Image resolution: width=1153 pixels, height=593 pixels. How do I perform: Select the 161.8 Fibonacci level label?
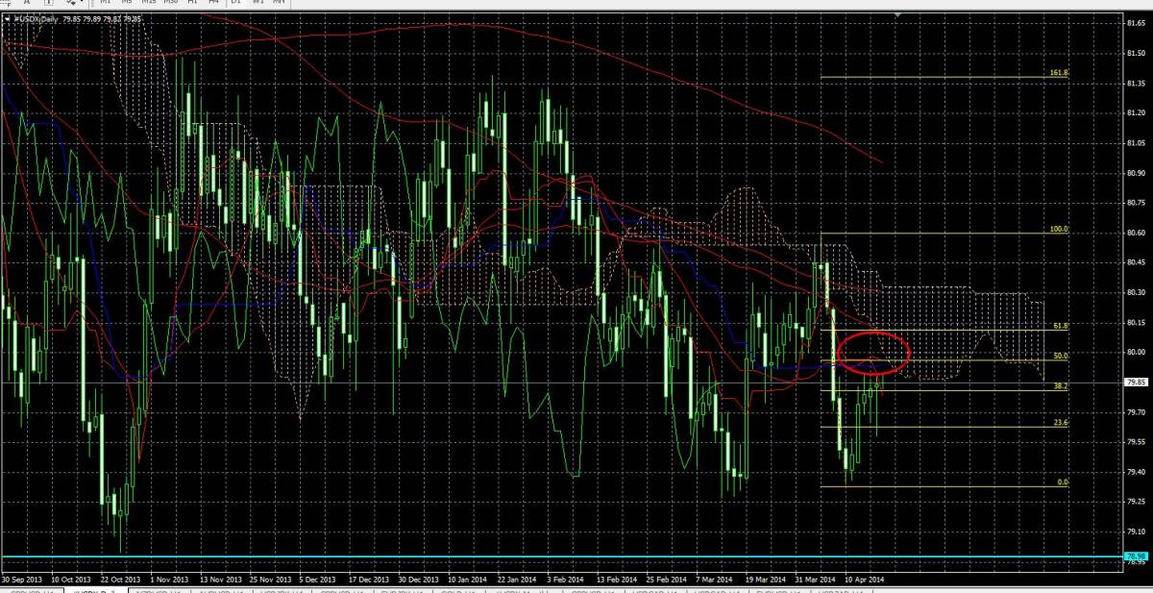pyautogui.click(x=1060, y=73)
